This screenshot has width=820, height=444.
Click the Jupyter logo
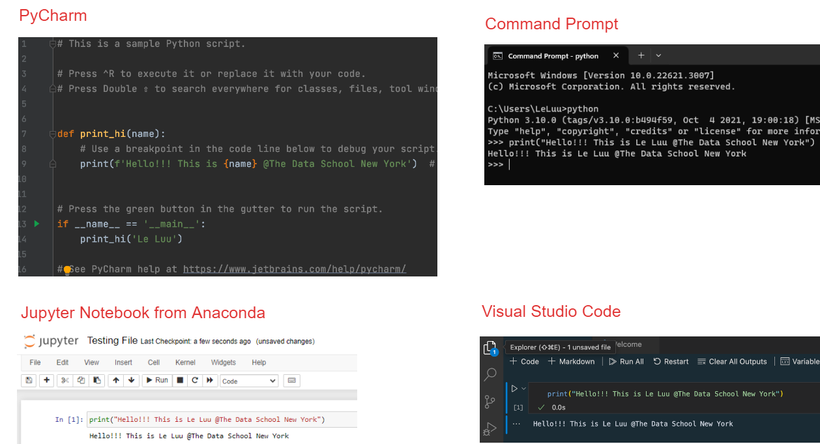click(x=51, y=341)
